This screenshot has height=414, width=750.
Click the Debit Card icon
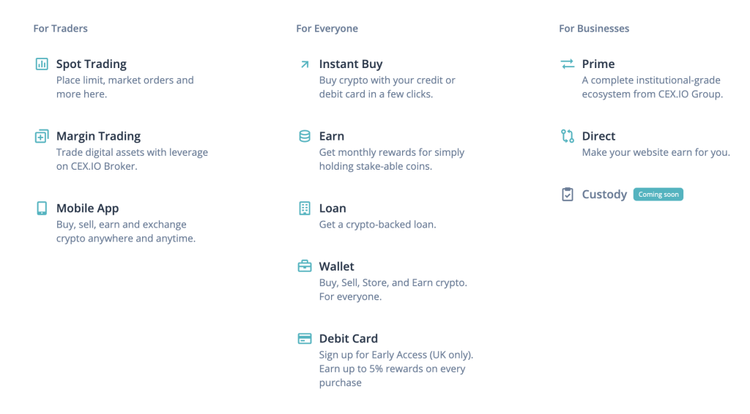[305, 339]
